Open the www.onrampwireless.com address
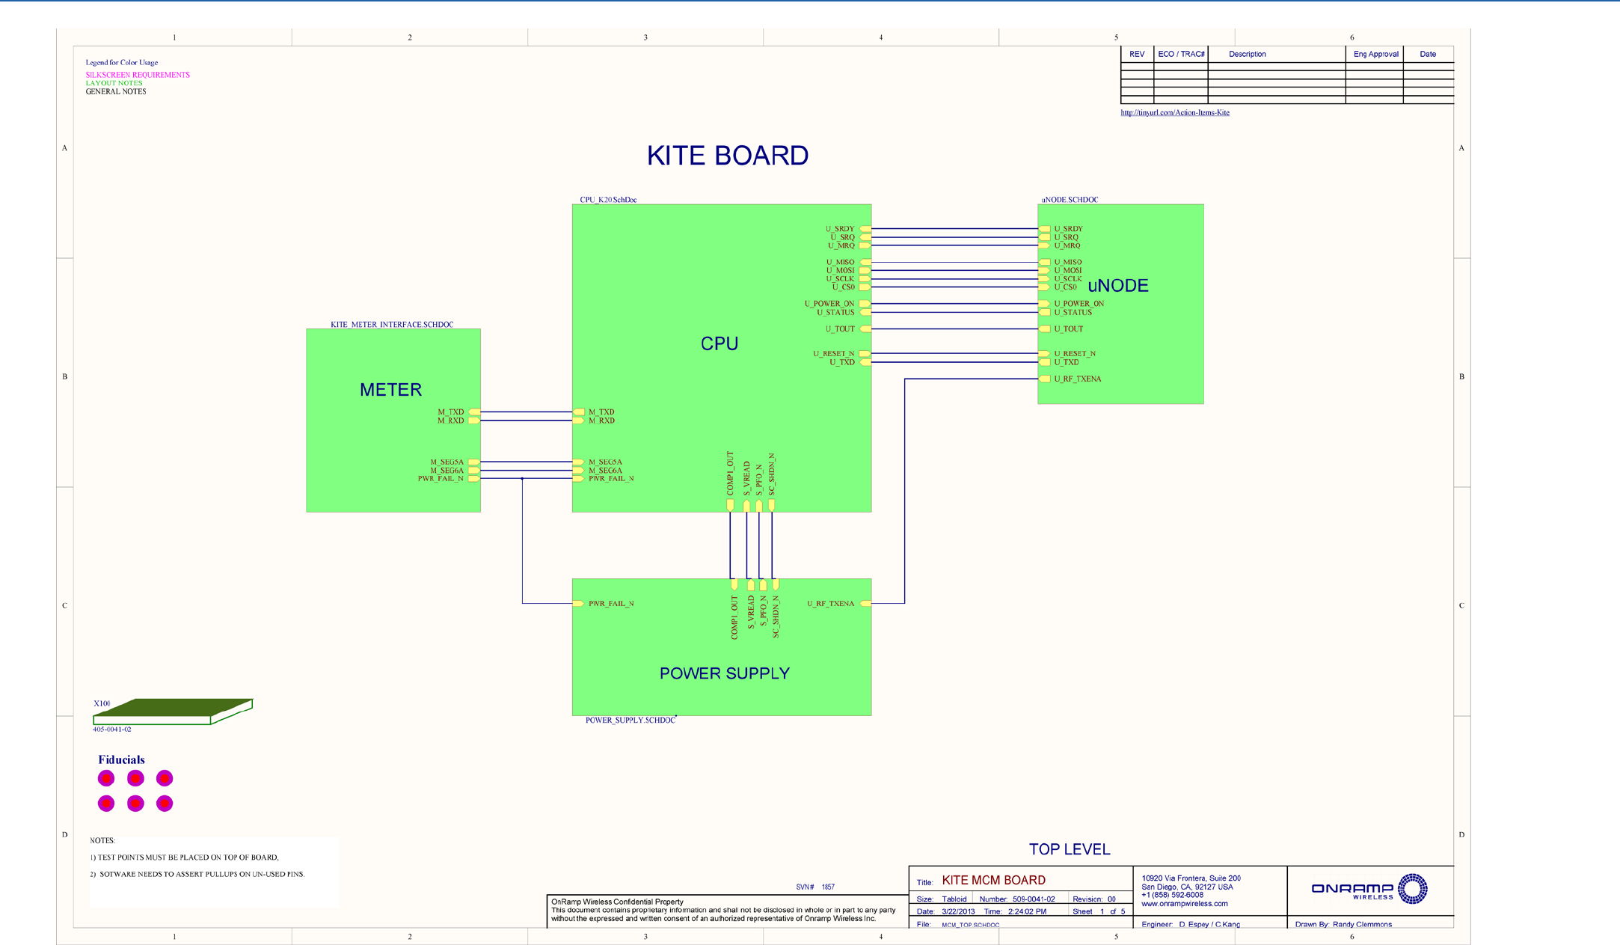 (1185, 904)
